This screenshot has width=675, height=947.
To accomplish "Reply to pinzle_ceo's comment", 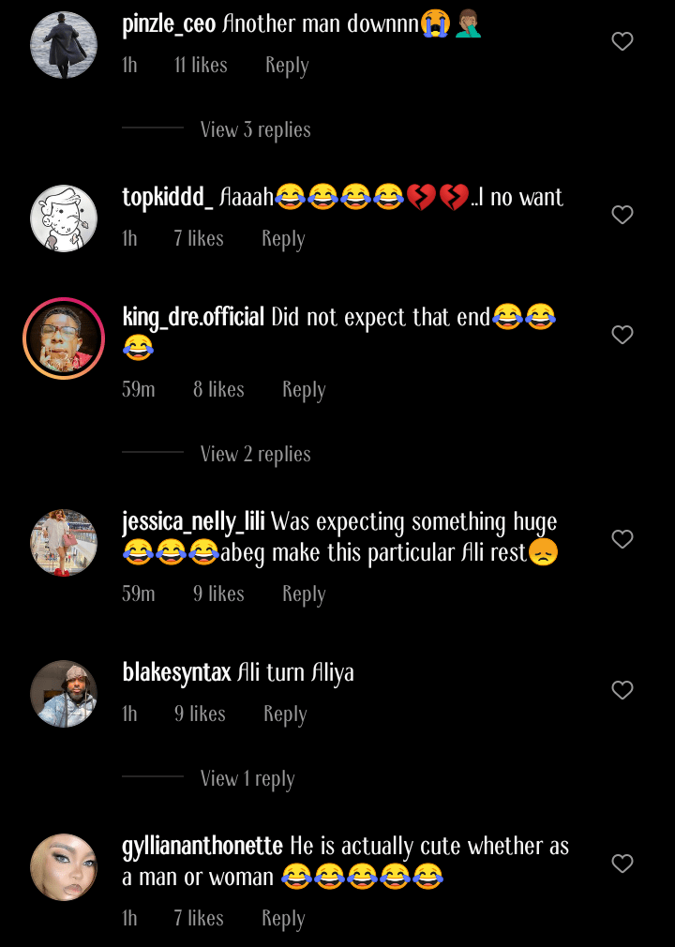I will [x=287, y=65].
